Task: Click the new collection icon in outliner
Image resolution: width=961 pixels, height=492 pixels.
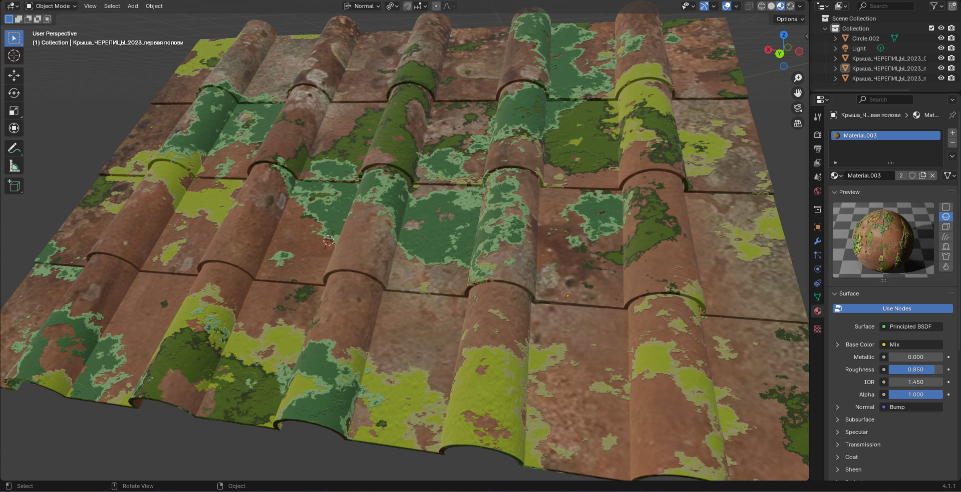Action: [x=952, y=6]
